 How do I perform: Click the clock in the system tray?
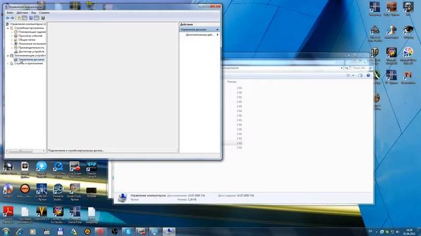[409, 231]
